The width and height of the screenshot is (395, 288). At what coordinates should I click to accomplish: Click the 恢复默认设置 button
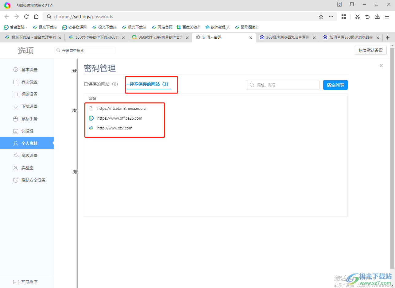tap(371, 50)
